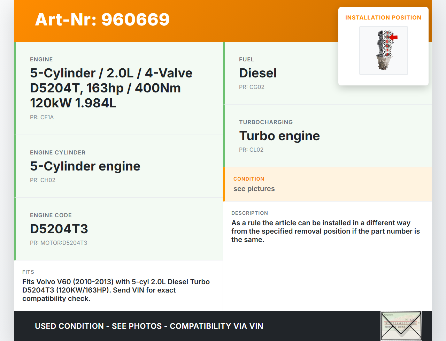Open the envelope VIN document icon
Screen dimensions: 446x341
point(401,326)
